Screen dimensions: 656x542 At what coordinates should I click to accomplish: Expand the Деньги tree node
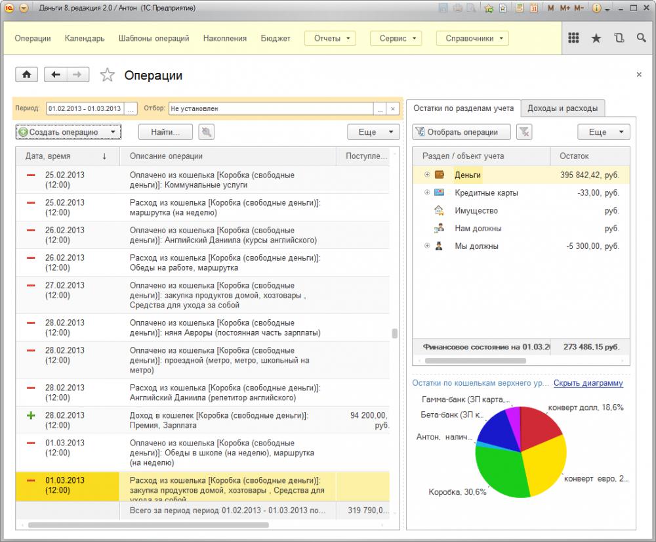coord(427,175)
